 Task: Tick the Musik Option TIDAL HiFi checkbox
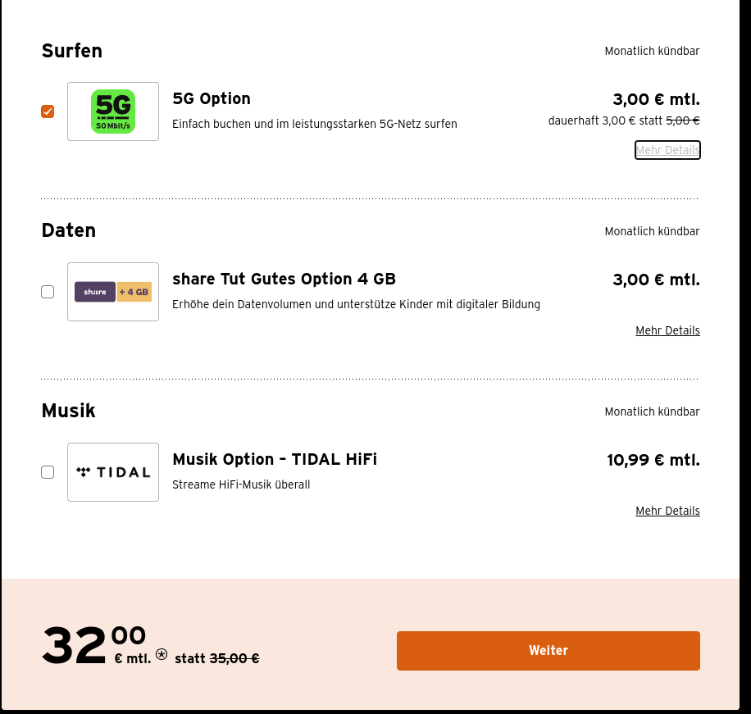click(48, 472)
